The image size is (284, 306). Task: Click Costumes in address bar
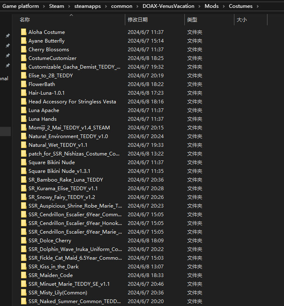pyautogui.click(x=241, y=6)
